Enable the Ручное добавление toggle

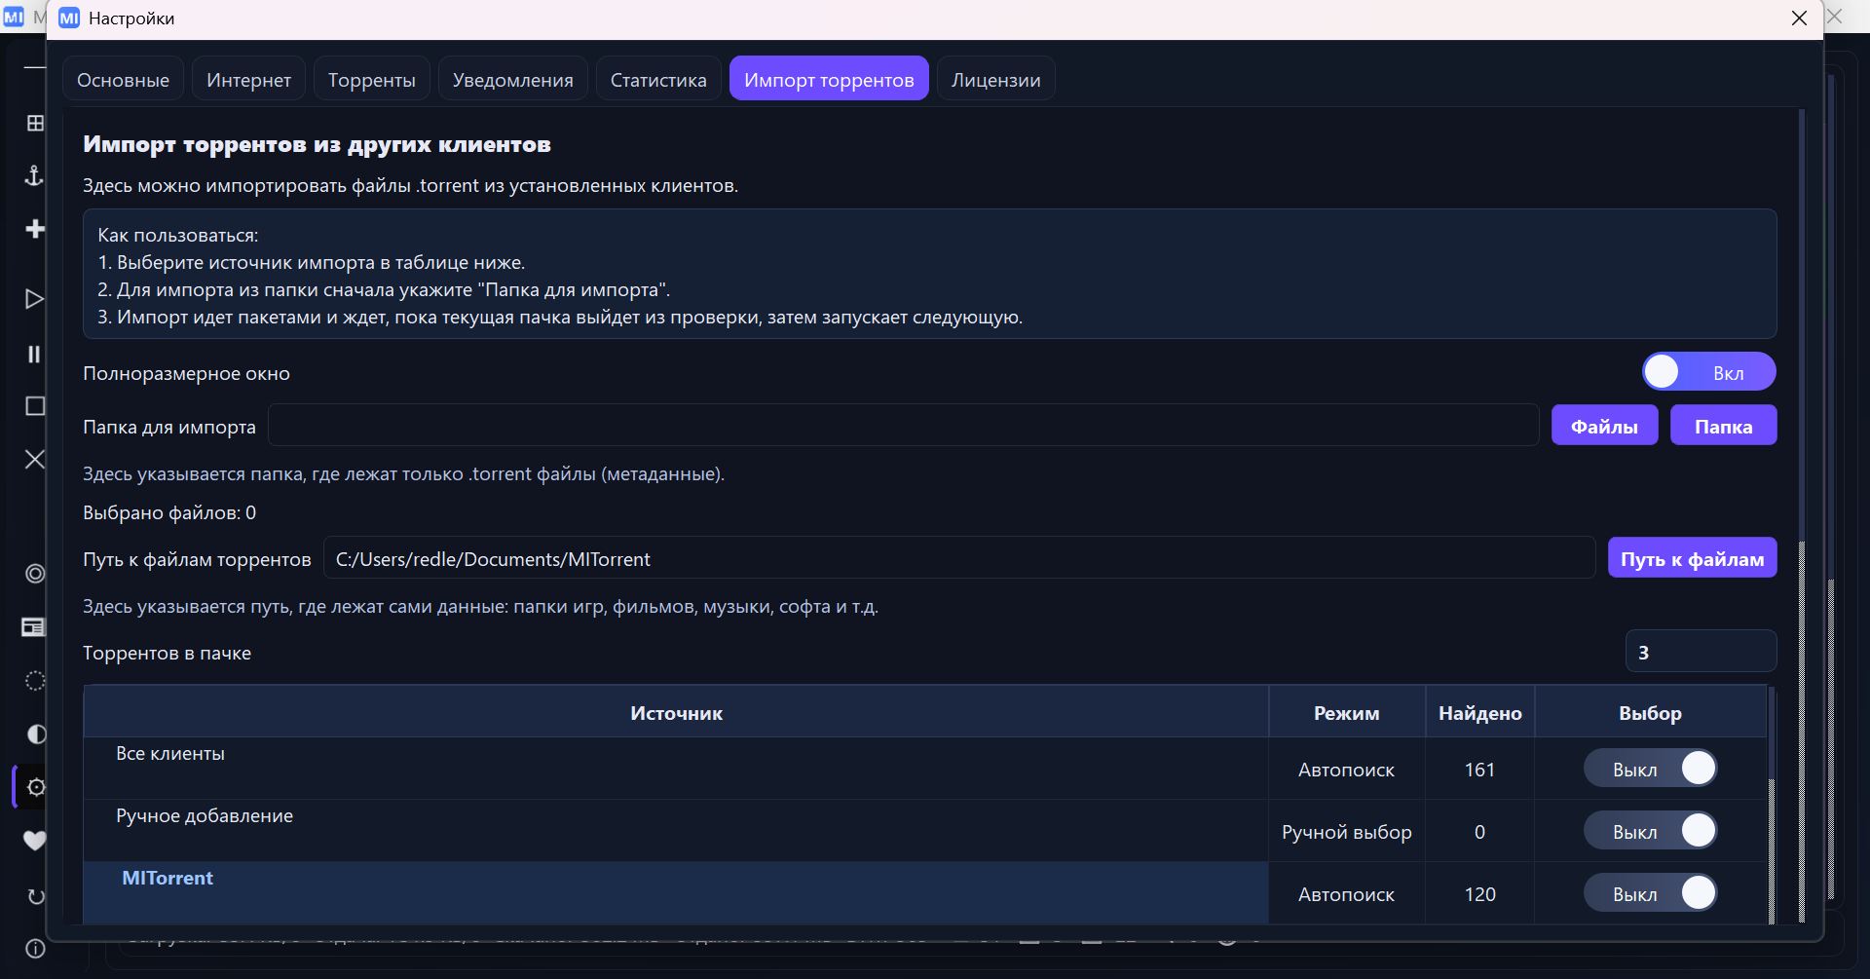click(x=1650, y=831)
